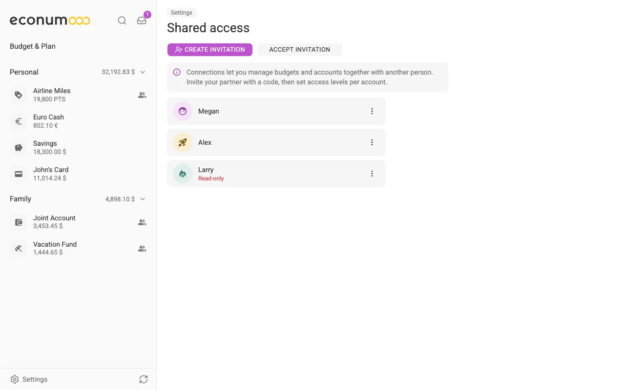Click Megan's avatar icon
Image resolution: width=625 pixels, height=390 pixels.
(183, 111)
